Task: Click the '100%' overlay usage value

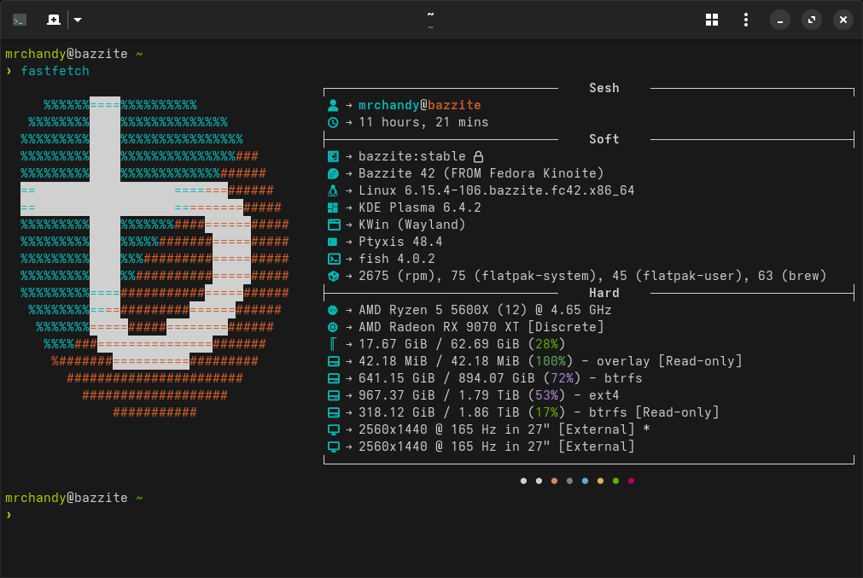Action: coord(551,361)
